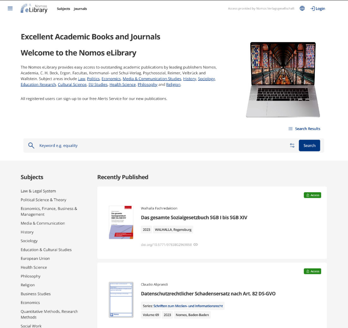Click author name Claudio Aliprandi
Viewport: 348px width, 328px height.
154,284
